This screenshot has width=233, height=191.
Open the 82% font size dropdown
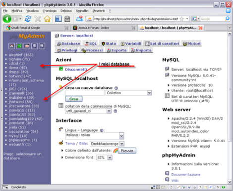point(104,157)
